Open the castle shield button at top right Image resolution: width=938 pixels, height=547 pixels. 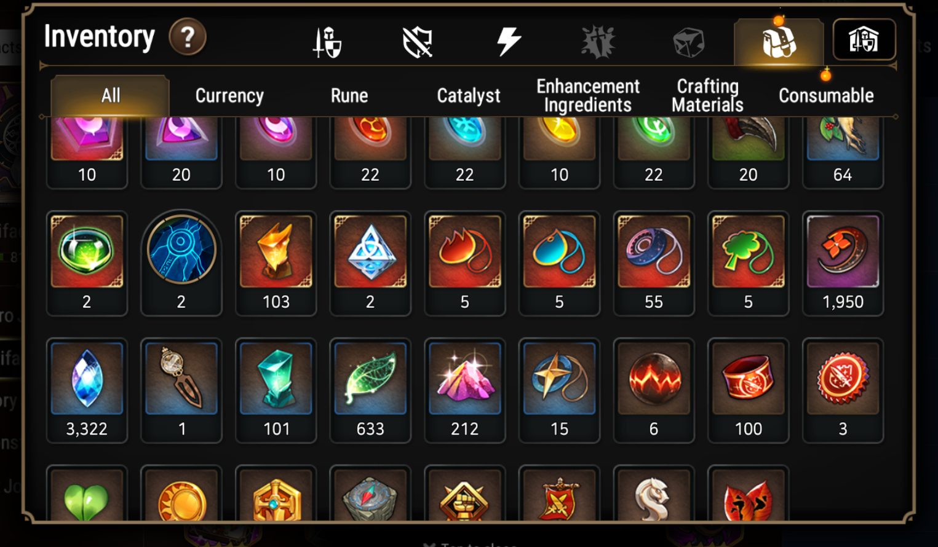[864, 39]
